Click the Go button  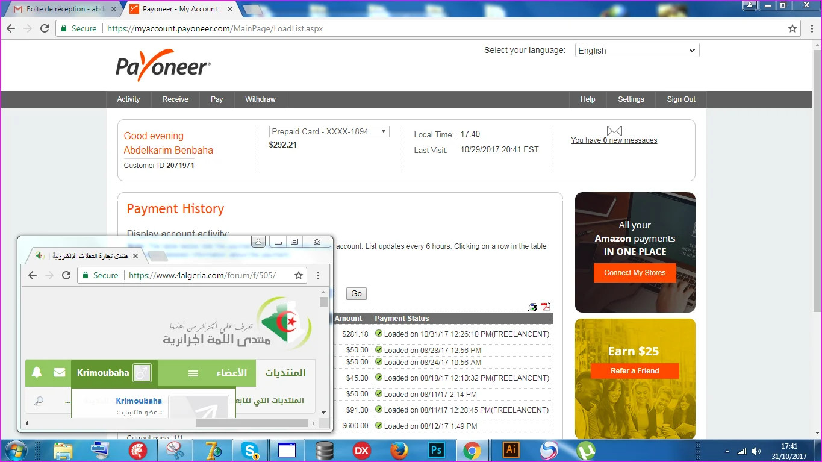(x=357, y=293)
